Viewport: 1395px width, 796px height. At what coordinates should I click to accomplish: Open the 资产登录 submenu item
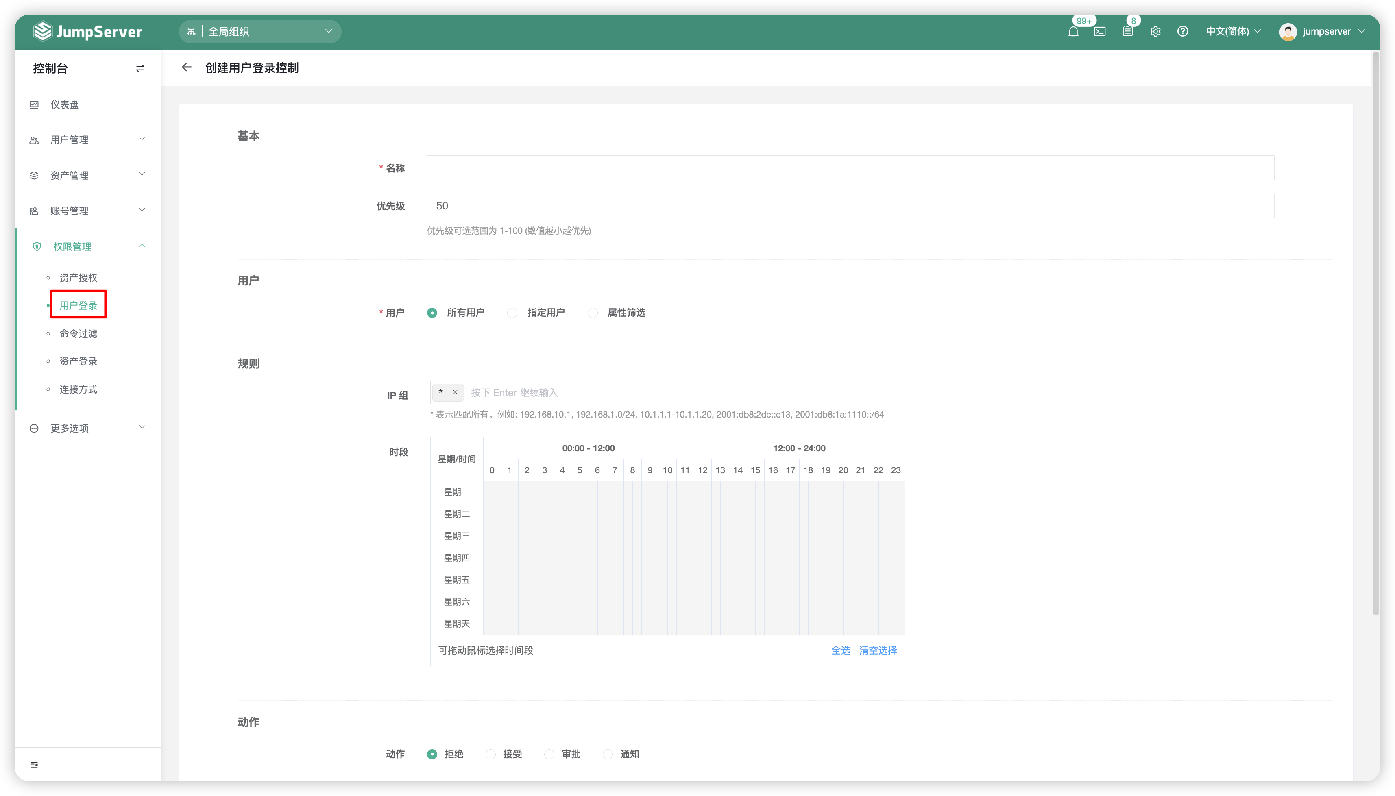pyautogui.click(x=78, y=361)
